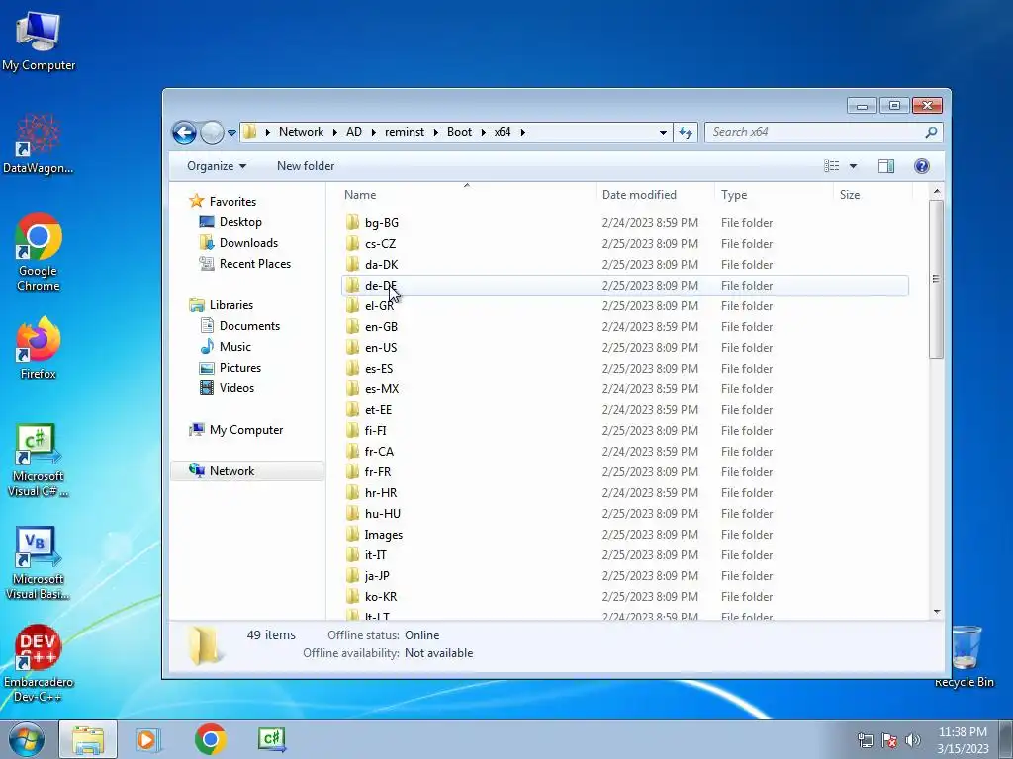Select Microsoft Visual C# desktop shortcut
The height and width of the screenshot is (759, 1013).
point(39,461)
